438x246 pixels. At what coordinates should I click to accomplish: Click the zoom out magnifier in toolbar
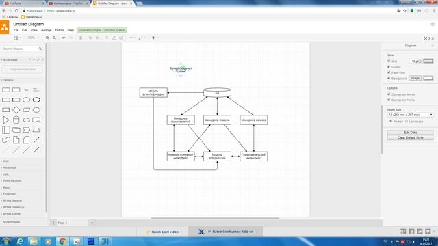[x=54, y=38]
